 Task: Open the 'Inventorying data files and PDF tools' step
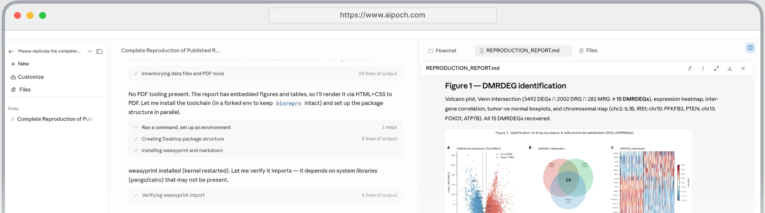(265, 74)
